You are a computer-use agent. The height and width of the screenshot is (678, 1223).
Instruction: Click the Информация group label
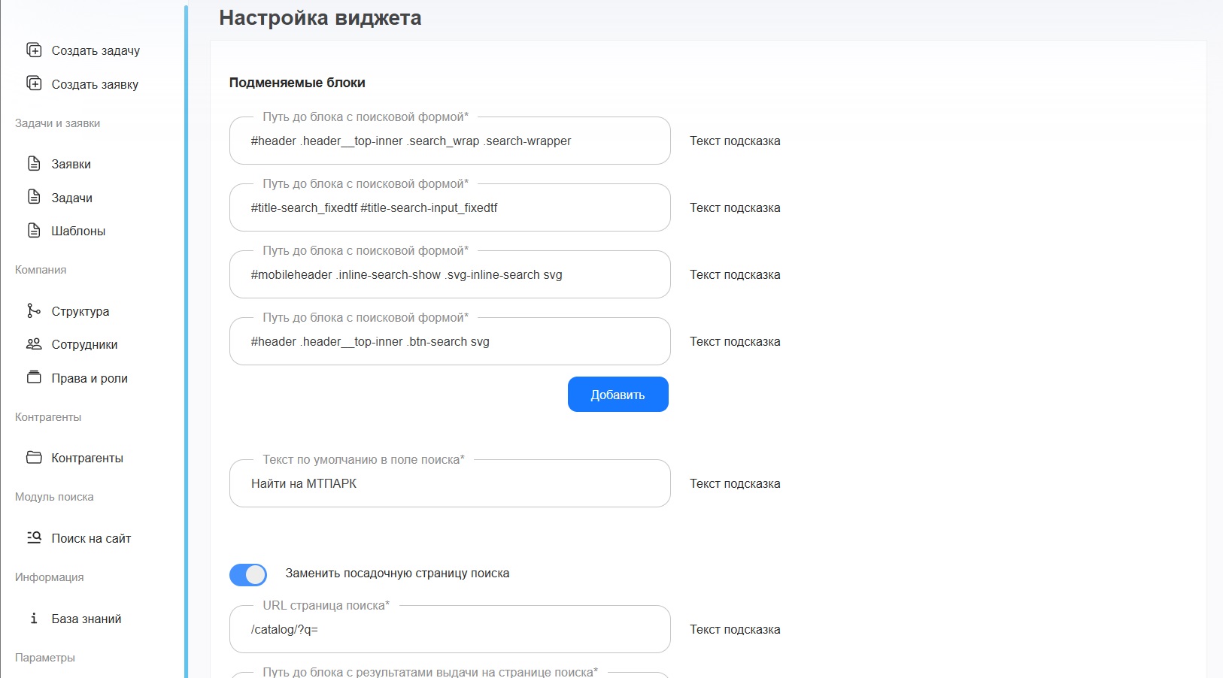coord(50,577)
